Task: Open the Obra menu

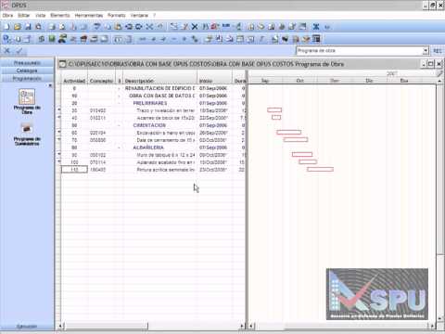Action: point(7,15)
